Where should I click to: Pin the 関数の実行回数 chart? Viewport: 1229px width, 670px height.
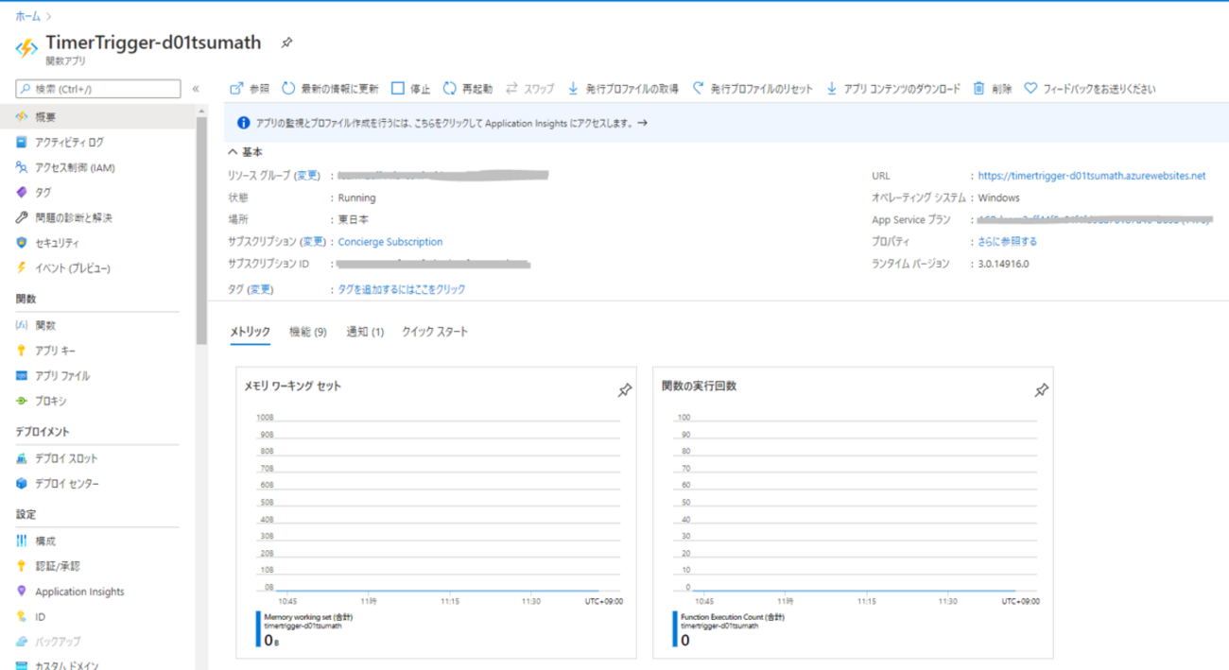1041,390
